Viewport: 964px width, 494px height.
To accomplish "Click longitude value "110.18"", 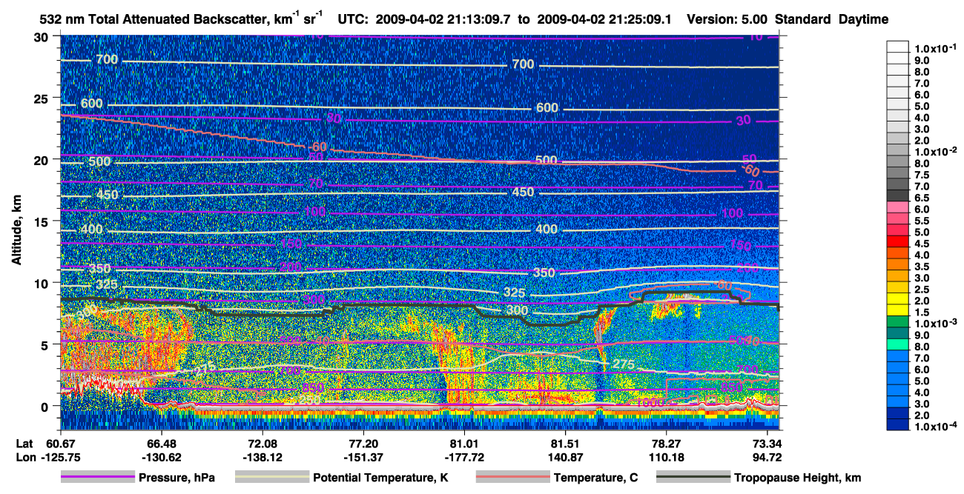I will coord(666,458).
